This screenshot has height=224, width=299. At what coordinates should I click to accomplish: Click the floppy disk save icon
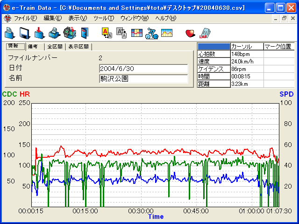pos(25,33)
